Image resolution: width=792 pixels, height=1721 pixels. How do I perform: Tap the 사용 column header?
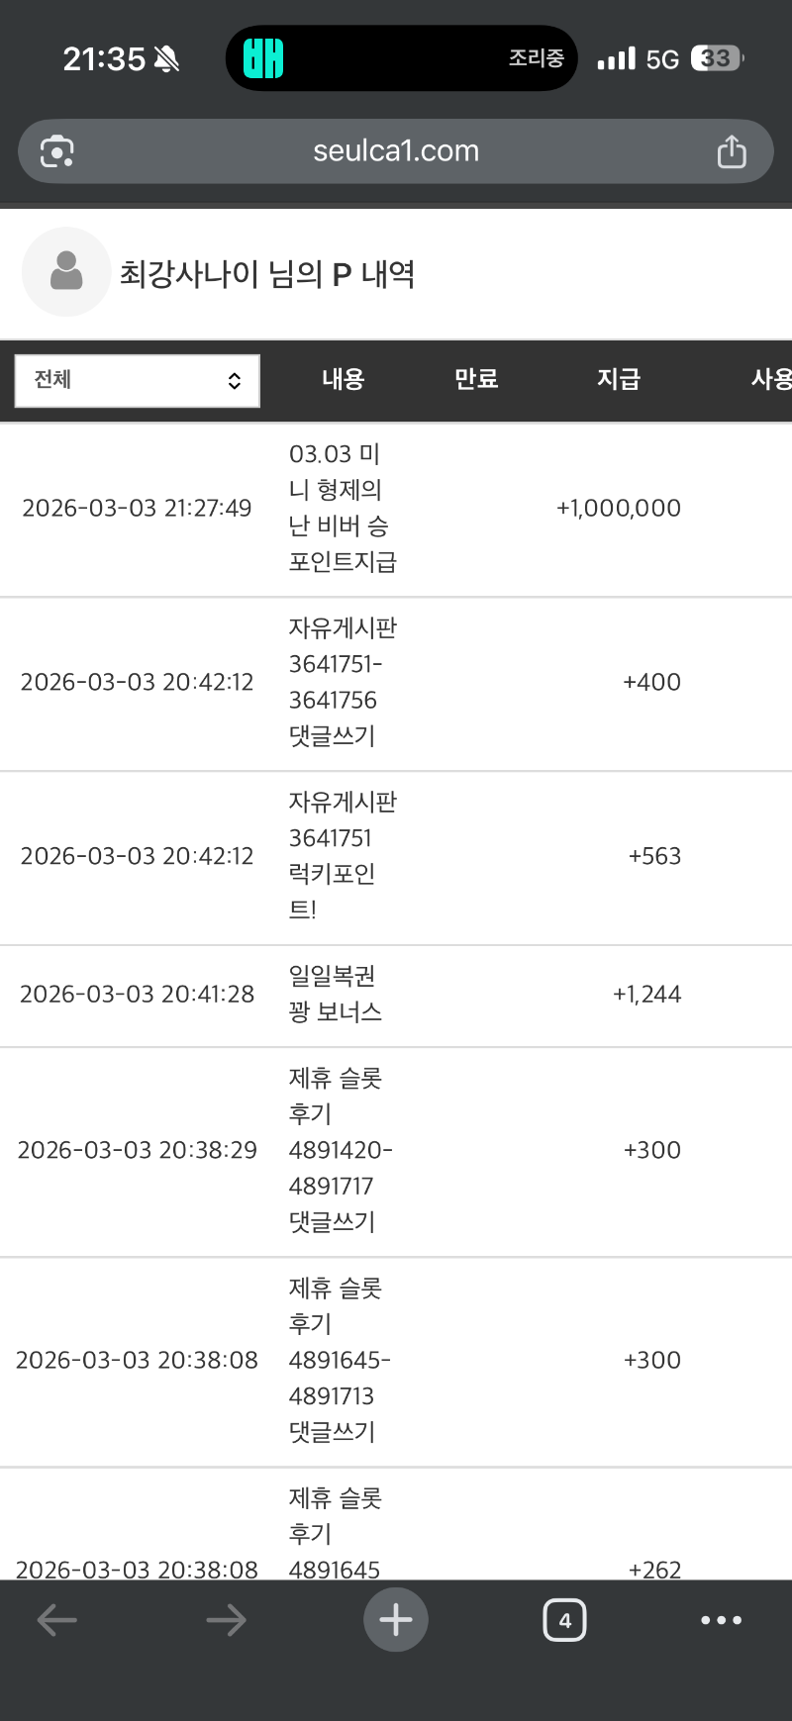coord(770,379)
